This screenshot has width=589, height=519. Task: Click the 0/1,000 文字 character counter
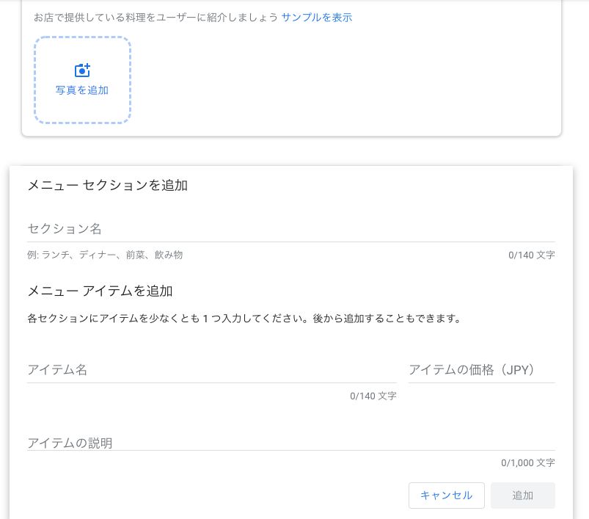527,462
